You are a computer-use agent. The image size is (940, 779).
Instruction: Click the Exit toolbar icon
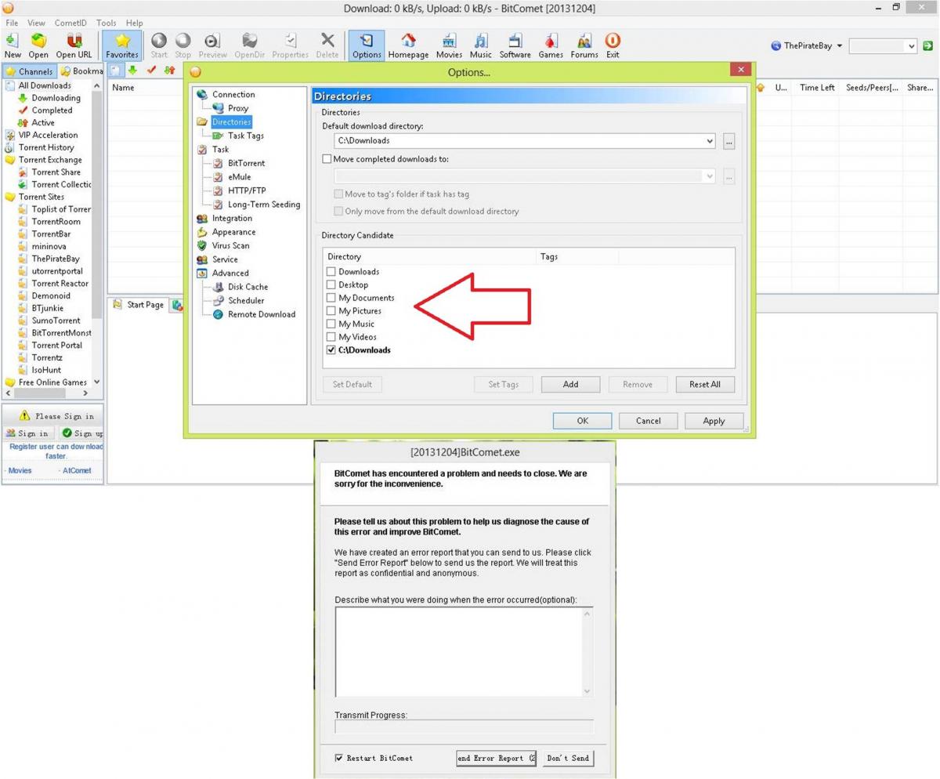pyautogui.click(x=613, y=45)
